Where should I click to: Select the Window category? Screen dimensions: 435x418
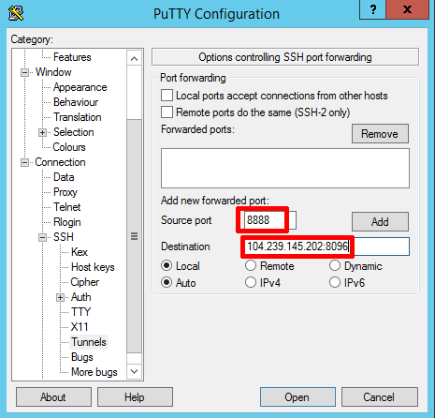coord(53,72)
